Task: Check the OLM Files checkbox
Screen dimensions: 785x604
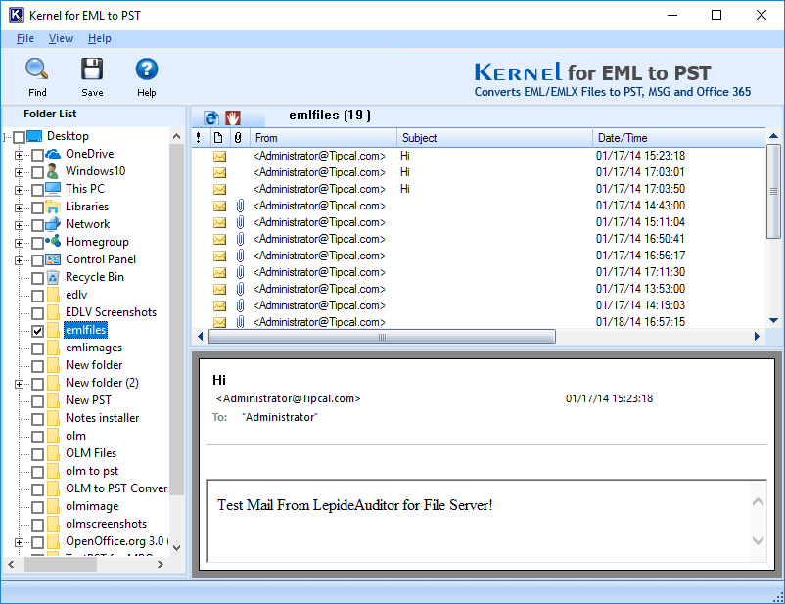Action: pyautogui.click(x=37, y=454)
